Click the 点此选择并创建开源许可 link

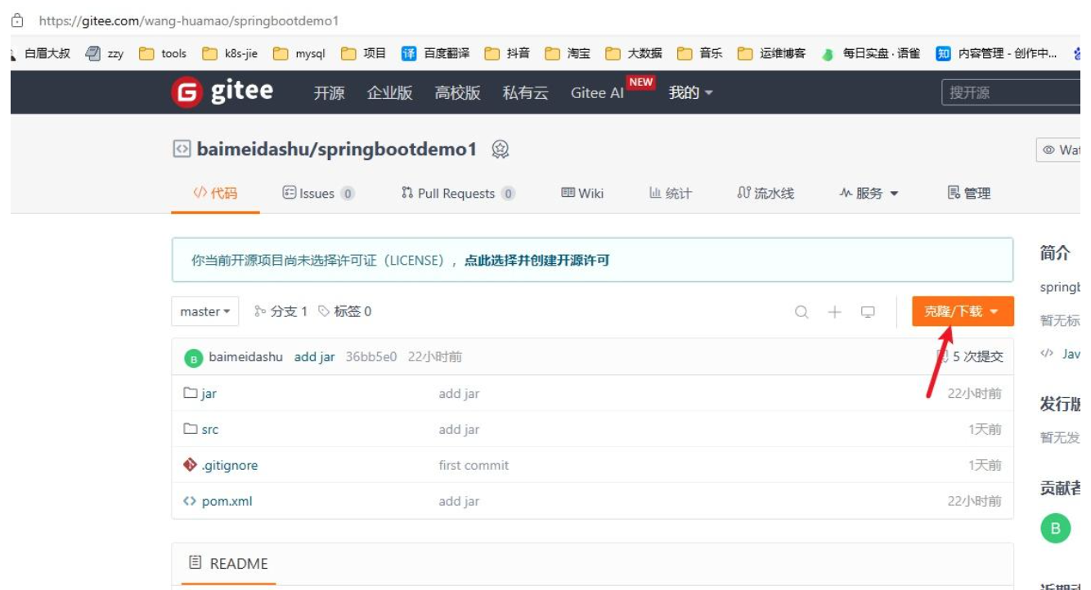537,261
